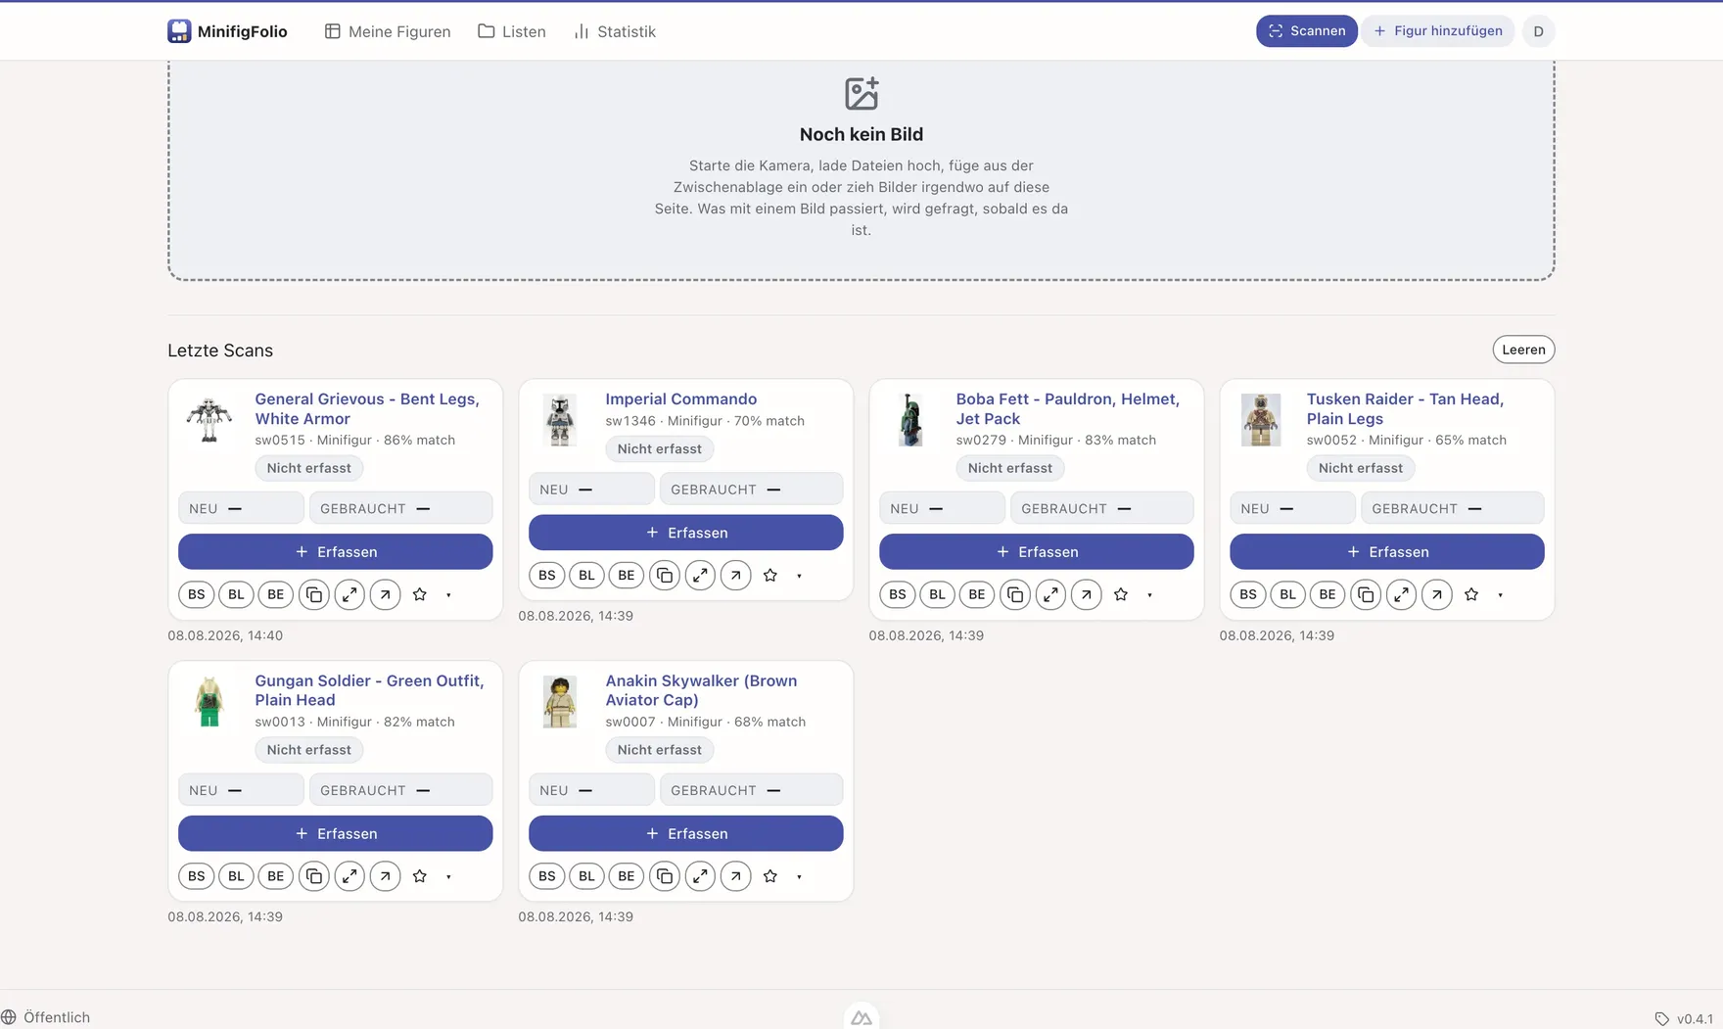Click Erfassen for General Grievous
The image size is (1723, 1029).
click(x=336, y=551)
